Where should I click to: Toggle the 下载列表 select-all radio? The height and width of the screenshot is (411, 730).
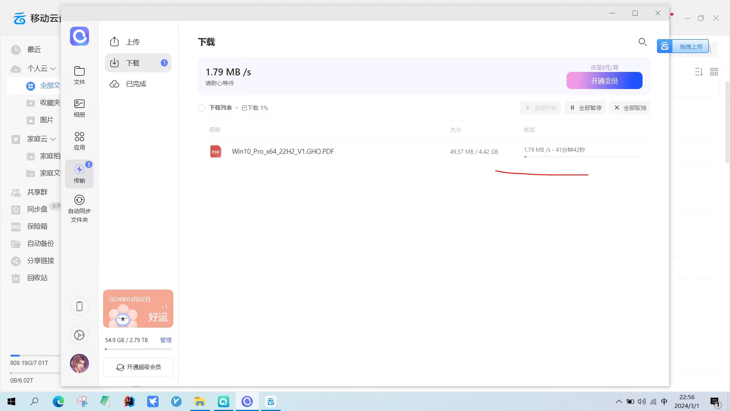pos(202,108)
